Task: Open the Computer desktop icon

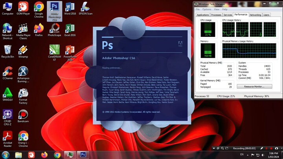Action: (x=7, y=9)
